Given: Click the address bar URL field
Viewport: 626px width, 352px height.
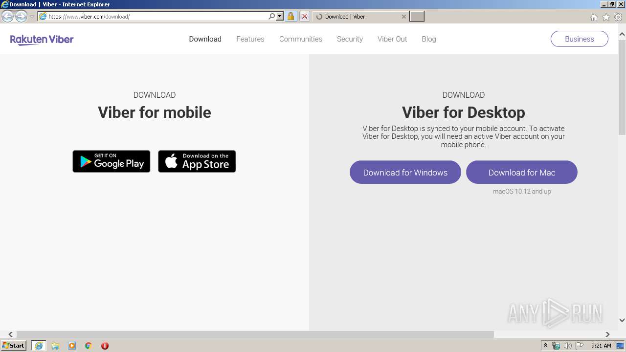Looking at the screenshot, I should [x=156, y=17].
